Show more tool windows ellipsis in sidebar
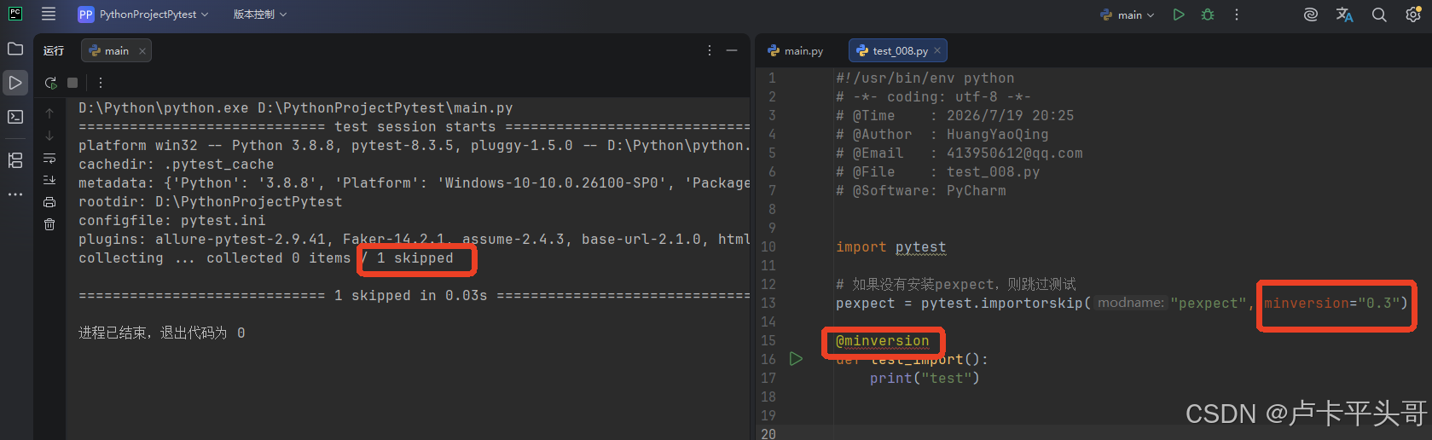The image size is (1432, 440). [15, 194]
